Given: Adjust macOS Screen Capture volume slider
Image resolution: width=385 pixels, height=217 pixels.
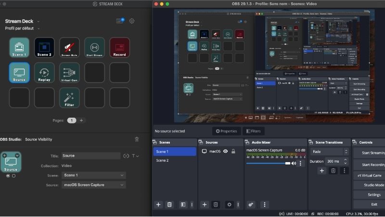Looking at the screenshot, I should click(268, 163).
